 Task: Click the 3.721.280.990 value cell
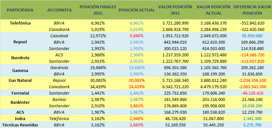click(x=175, y=23)
